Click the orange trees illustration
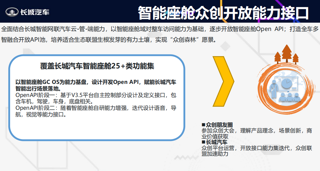Viewport: 320px width, 171px height. point(287,54)
